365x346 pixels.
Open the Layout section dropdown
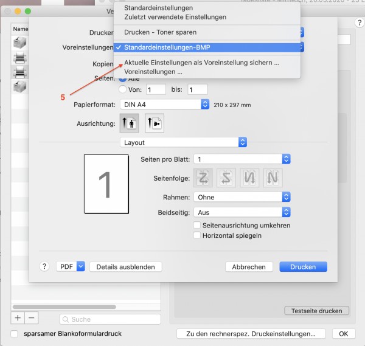coord(184,142)
